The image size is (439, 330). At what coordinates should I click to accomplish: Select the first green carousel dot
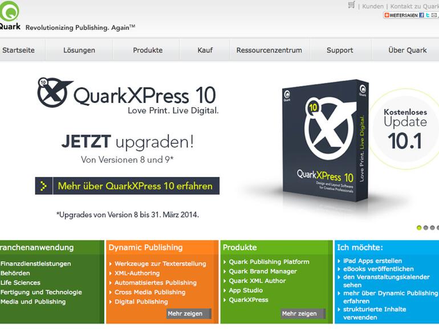(419, 228)
